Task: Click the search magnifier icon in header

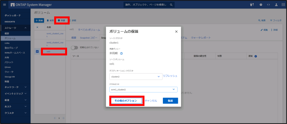Action: coord(171,5)
